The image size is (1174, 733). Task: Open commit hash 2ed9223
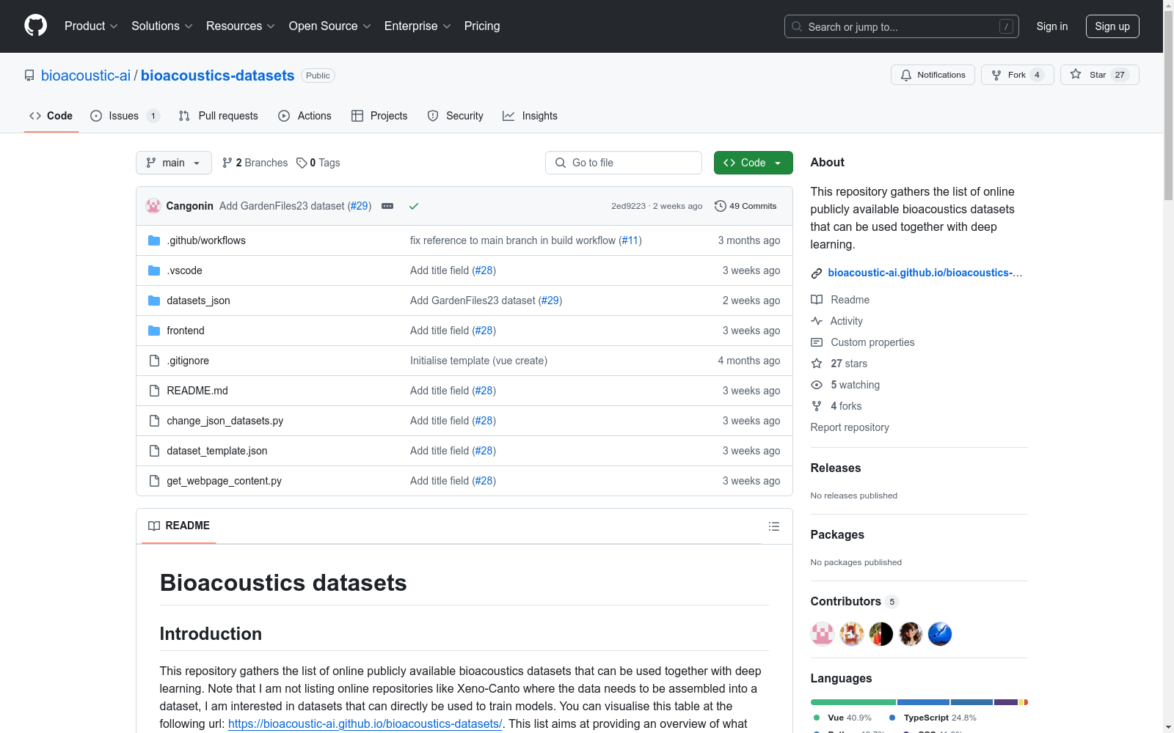[x=628, y=206]
